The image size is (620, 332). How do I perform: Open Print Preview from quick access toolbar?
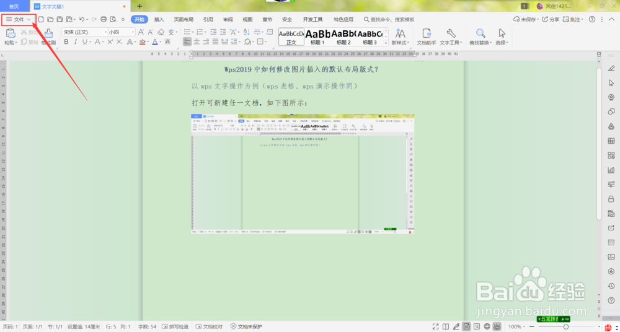[x=113, y=19]
